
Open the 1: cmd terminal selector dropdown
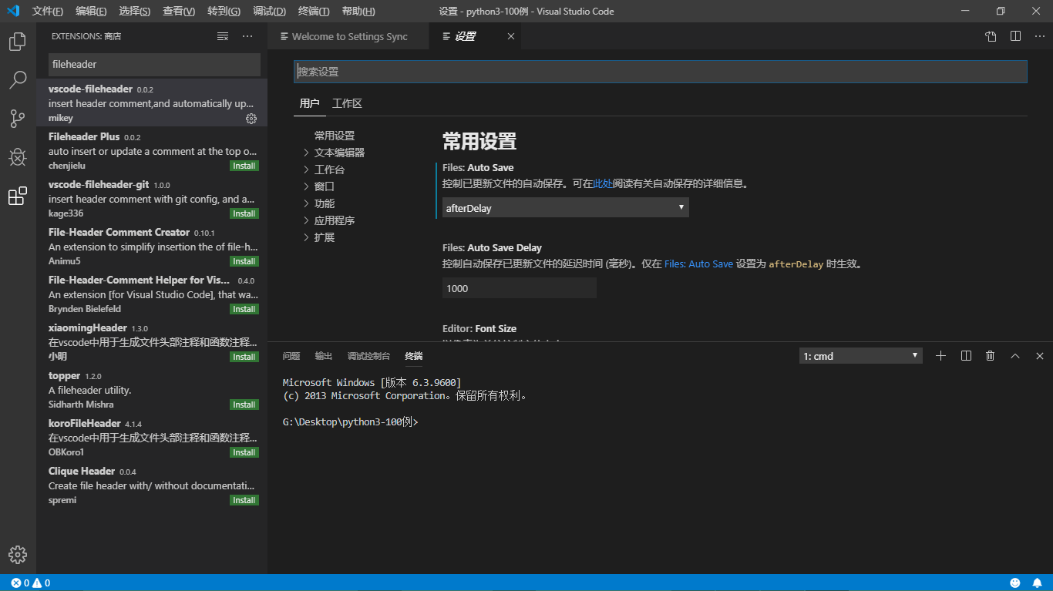point(860,355)
